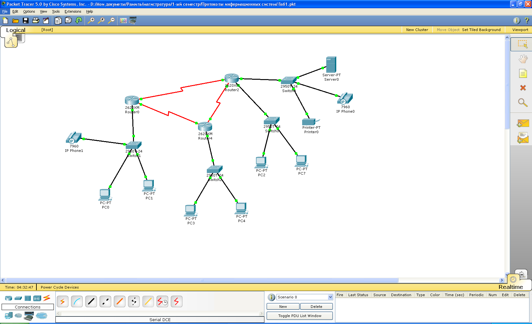The width and height of the screenshot is (532, 324).
Task: Open the View menu
Action: coord(43,11)
